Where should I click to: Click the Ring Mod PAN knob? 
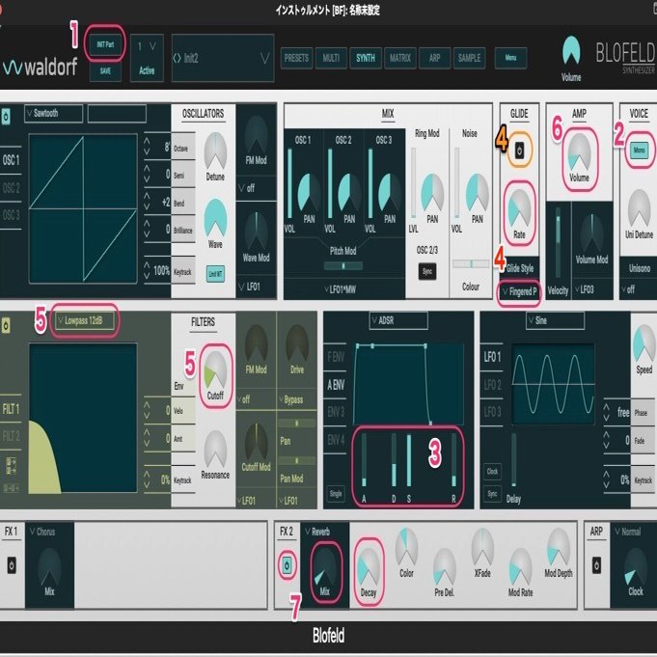tap(432, 192)
